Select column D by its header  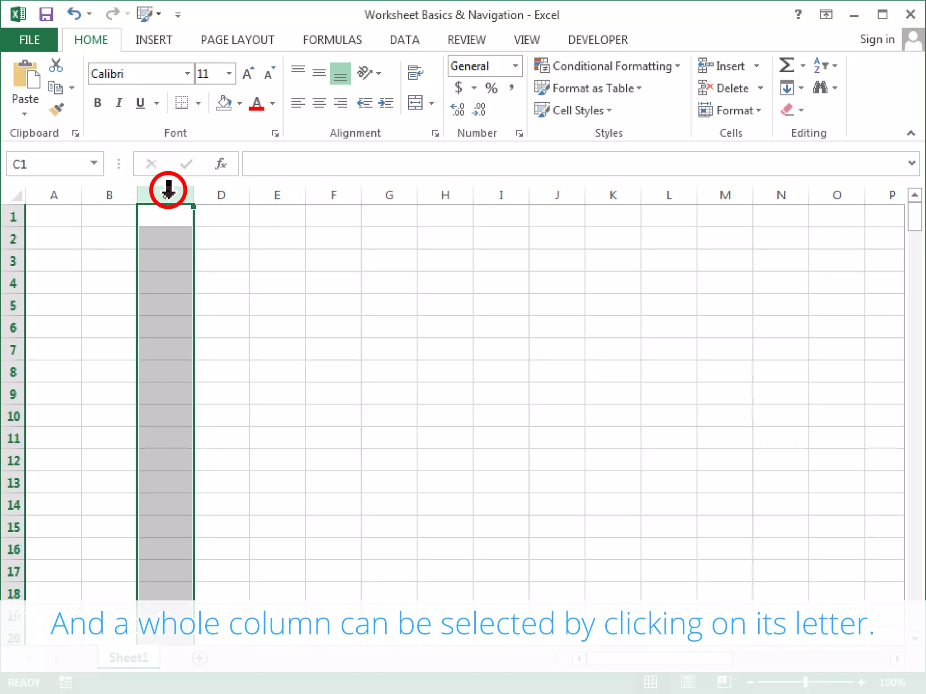pyautogui.click(x=221, y=195)
